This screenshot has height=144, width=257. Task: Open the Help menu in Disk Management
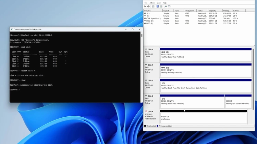coord(164,3)
